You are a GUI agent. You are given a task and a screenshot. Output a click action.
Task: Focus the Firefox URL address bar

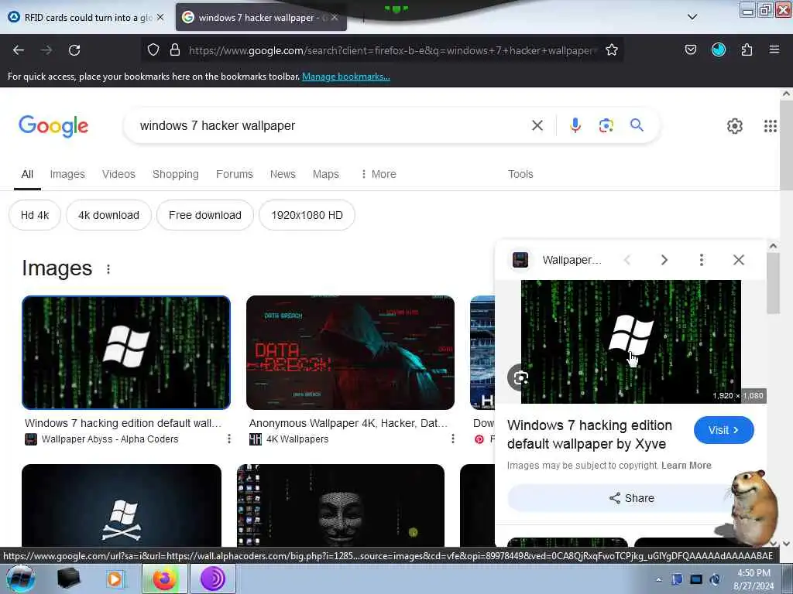coord(392,50)
